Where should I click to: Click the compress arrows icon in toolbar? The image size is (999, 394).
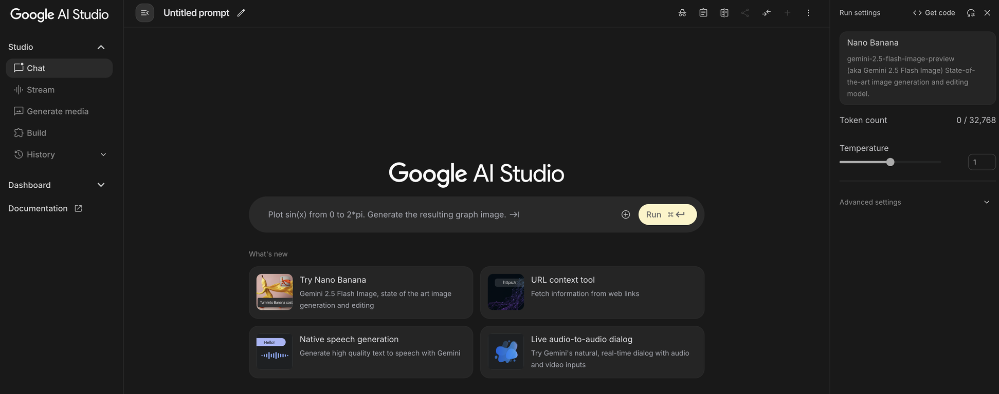pyautogui.click(x=766, y=13)
